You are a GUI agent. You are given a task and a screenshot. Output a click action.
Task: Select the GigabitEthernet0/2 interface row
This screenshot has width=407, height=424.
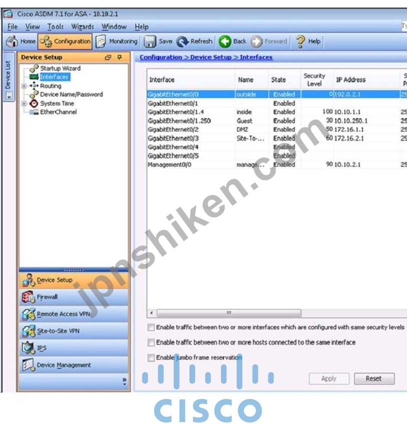tap(277, 130)
